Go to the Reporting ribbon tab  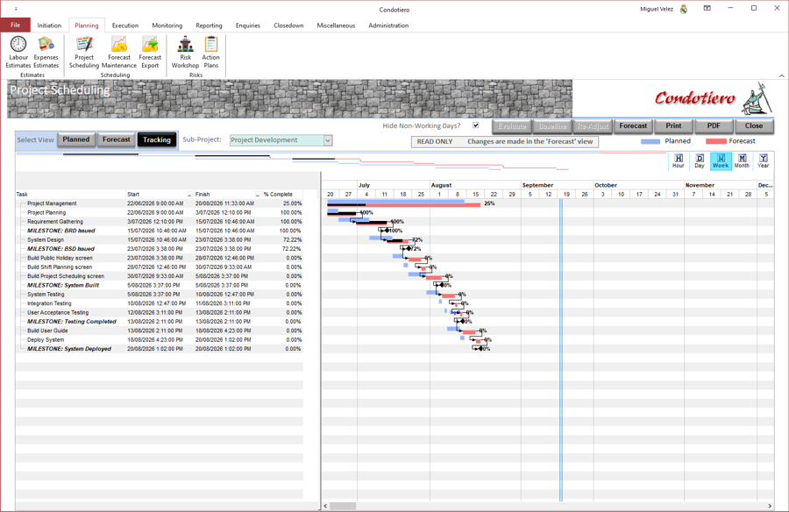[209, 25]
